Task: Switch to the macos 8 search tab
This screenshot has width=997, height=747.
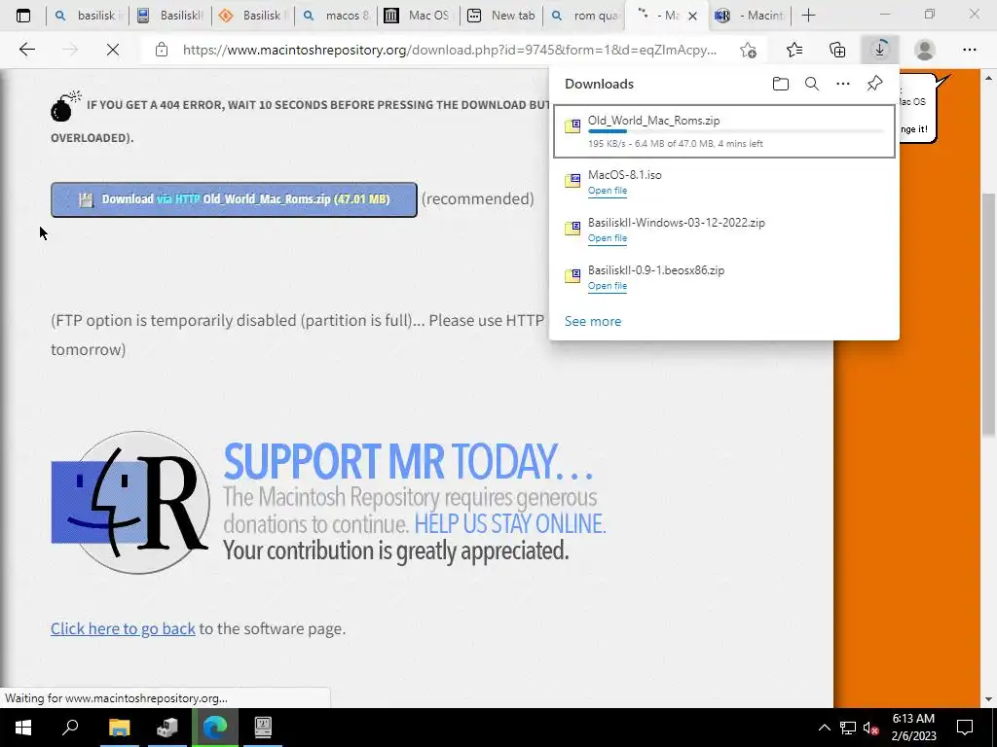Action: [x=335, y=16]
